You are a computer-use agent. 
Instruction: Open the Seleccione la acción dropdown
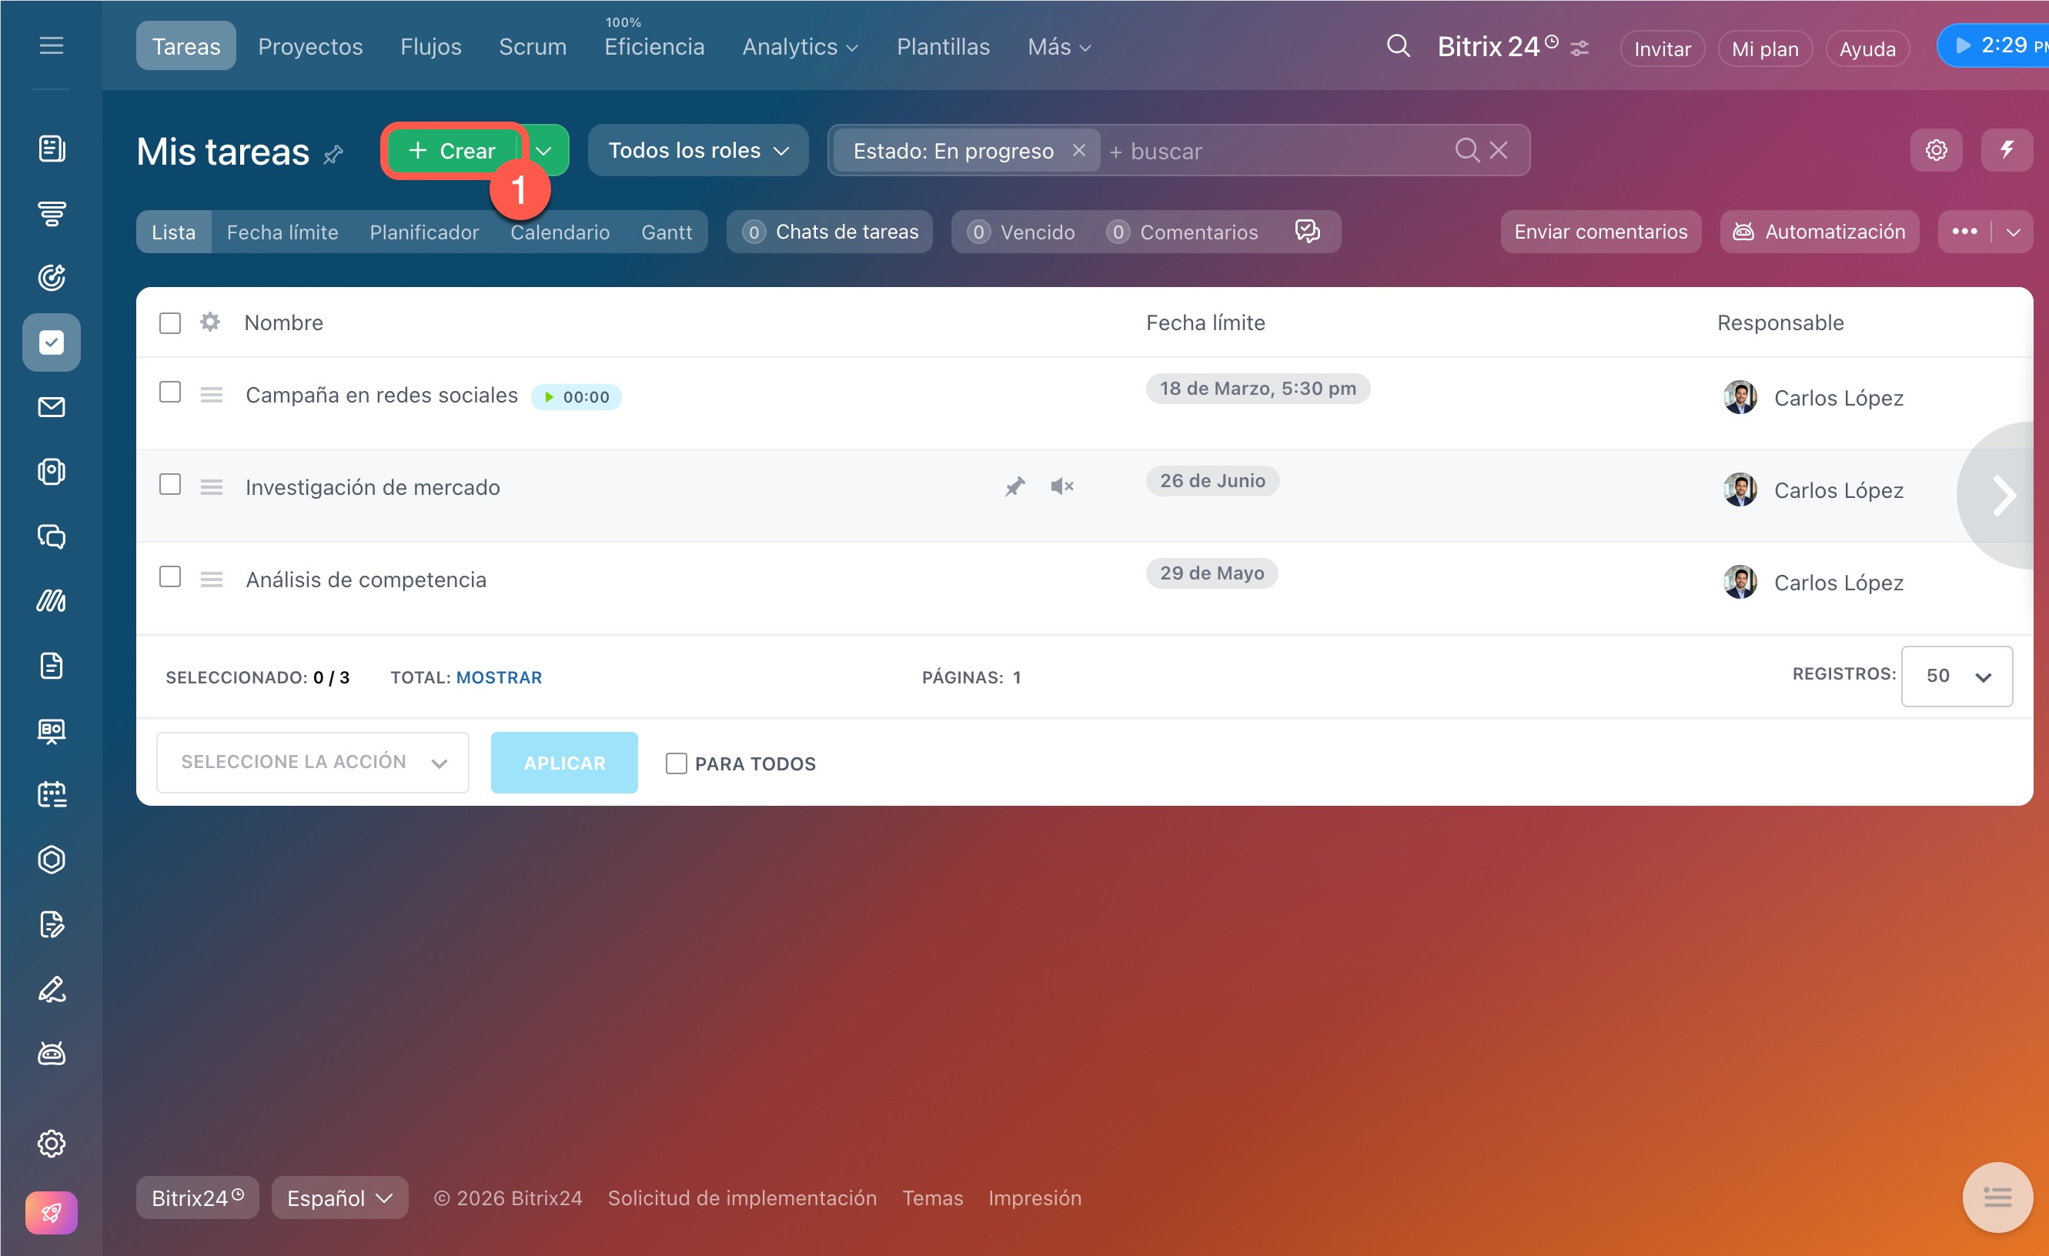click(313, 762)
